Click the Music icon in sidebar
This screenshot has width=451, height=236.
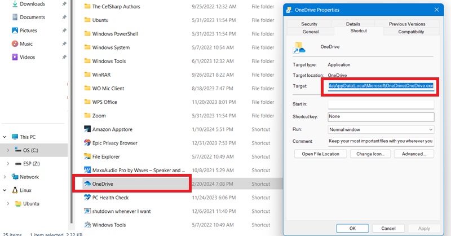tap(15, 43)
